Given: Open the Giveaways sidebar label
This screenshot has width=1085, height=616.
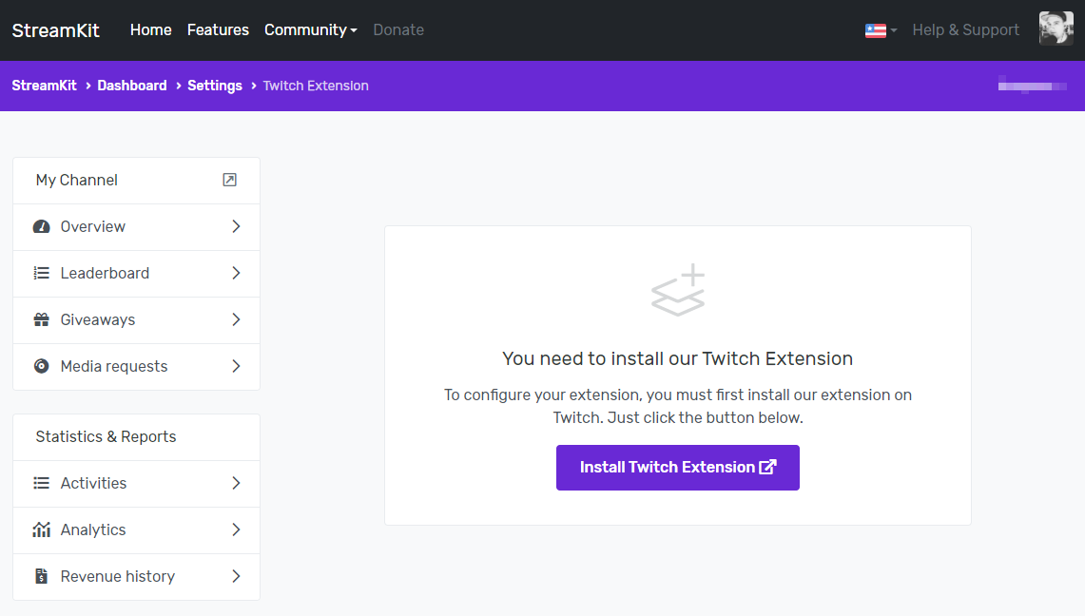Looking at the screenshot, I should tap(98, 319).
